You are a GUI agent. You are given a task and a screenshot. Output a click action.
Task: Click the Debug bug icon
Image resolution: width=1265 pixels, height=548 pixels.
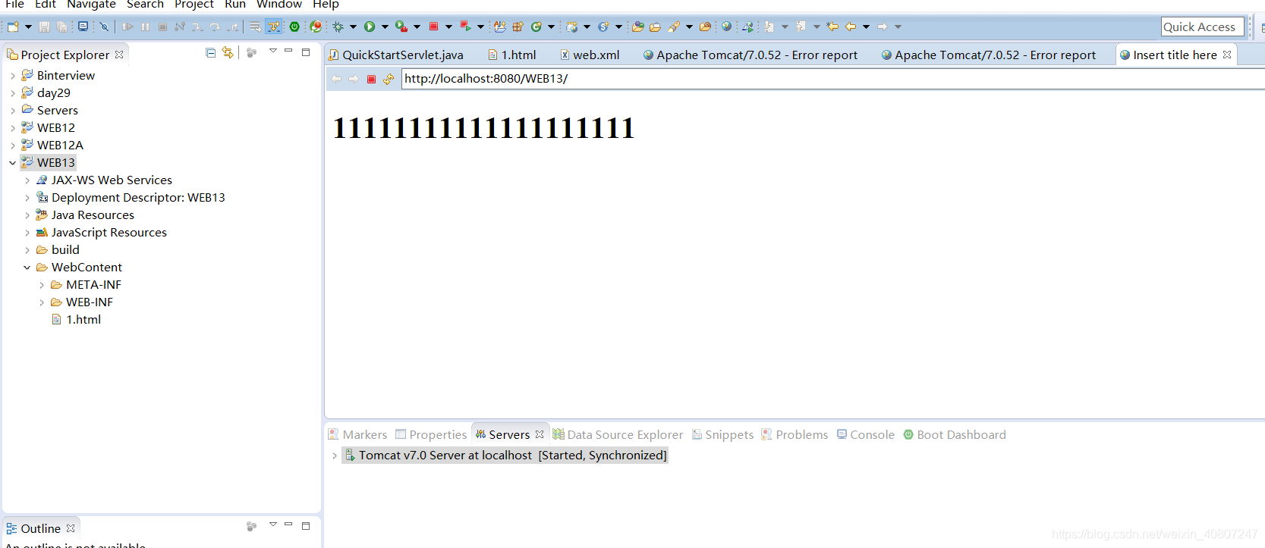click(338, 27)
